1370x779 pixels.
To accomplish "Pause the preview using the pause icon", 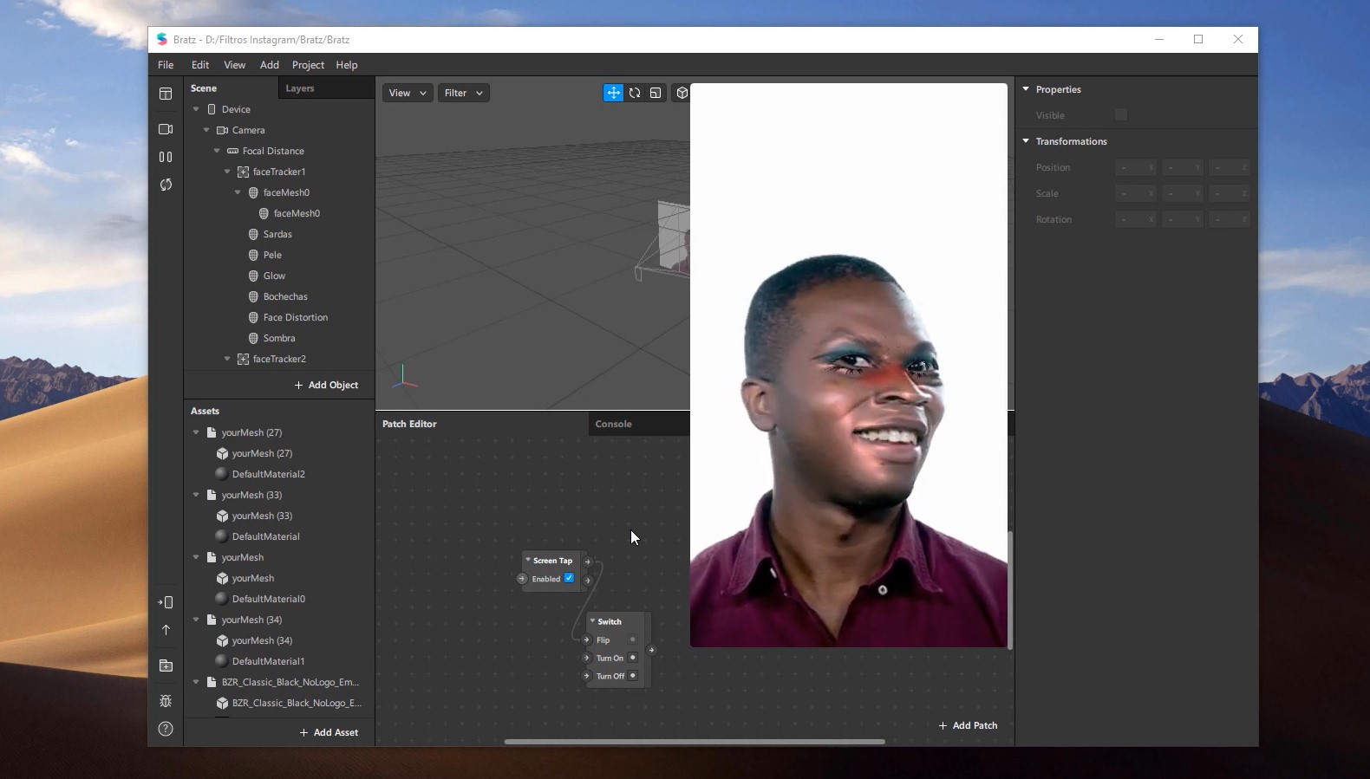I will point(166,157).
